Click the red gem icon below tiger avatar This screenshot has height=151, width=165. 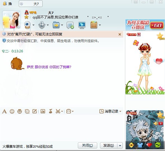pyautogui.click(x=149, y=145)
